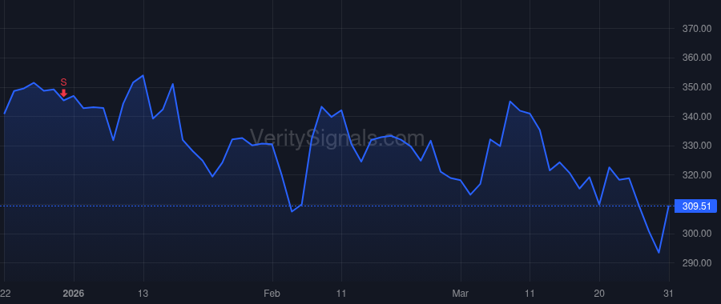
Task: Click the 290.00 price axis label
Action: tap(697, 263)
